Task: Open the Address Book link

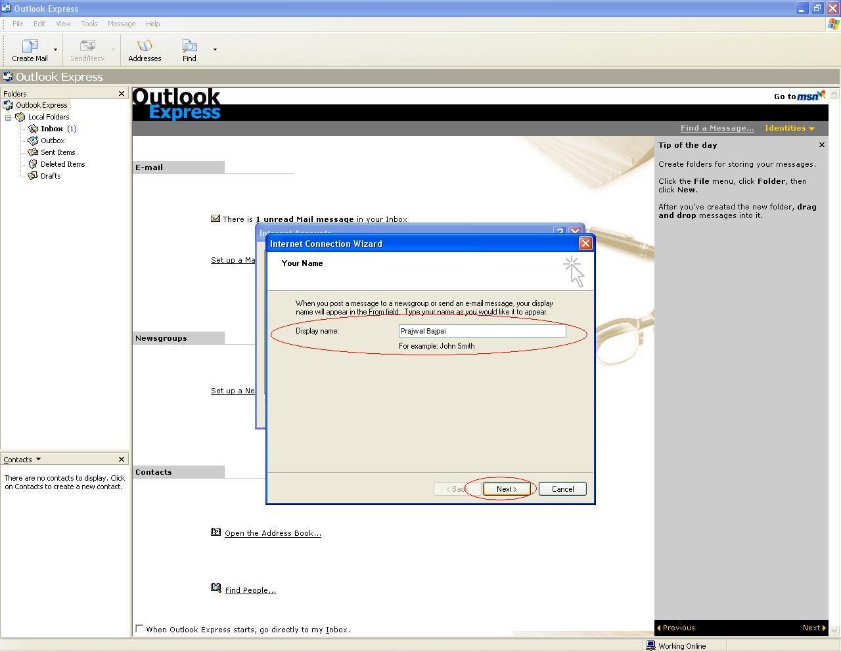Action: point(273,533)
